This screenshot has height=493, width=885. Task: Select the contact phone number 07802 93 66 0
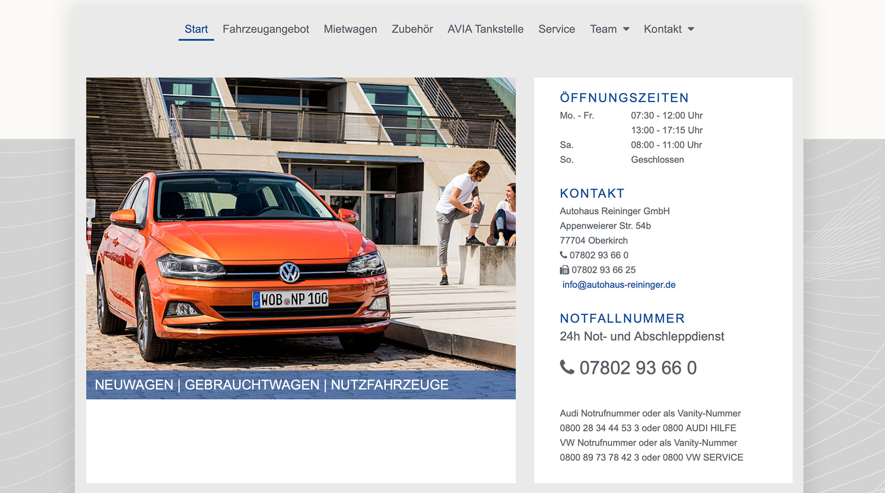pos(599,255)
